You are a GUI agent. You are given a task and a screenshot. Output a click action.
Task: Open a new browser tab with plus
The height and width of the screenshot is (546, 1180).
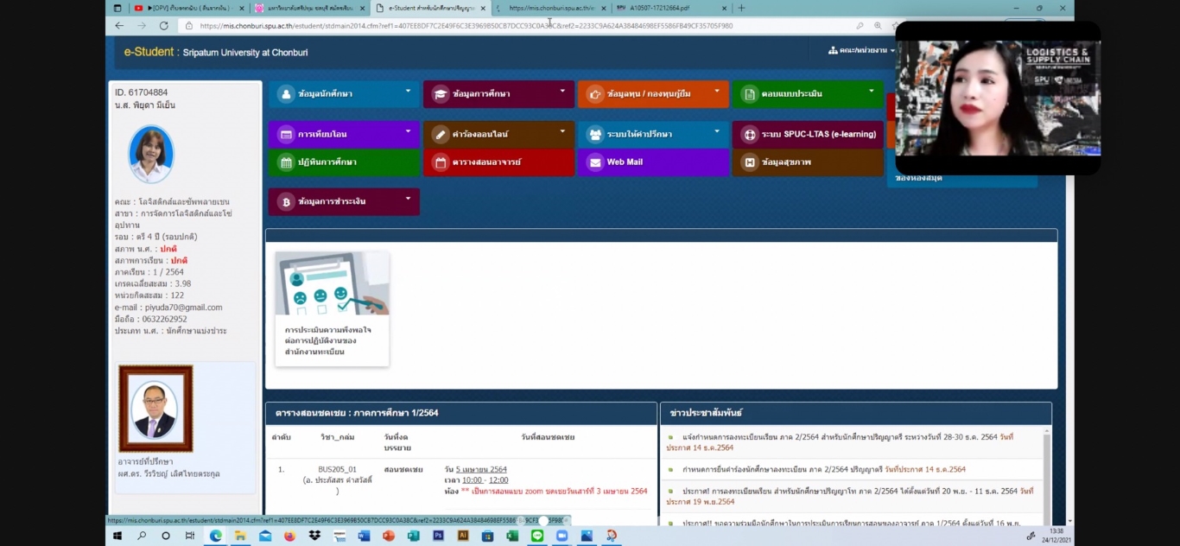pyautogui.click(x=741, y=8)
